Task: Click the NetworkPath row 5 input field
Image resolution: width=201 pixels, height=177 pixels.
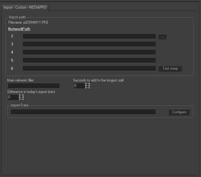Action: (89, 60)
